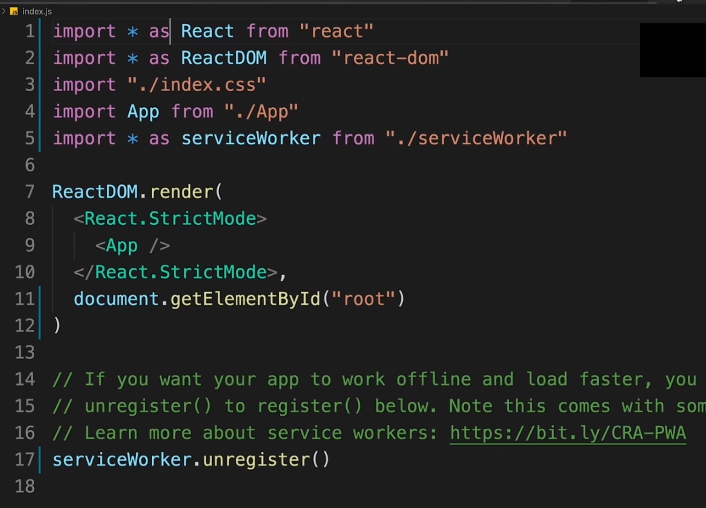Click the closing parenthesis on line 12

[x=57, y=326]
